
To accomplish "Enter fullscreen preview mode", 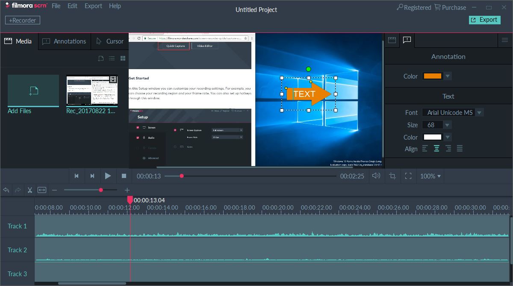I will 408,176.
